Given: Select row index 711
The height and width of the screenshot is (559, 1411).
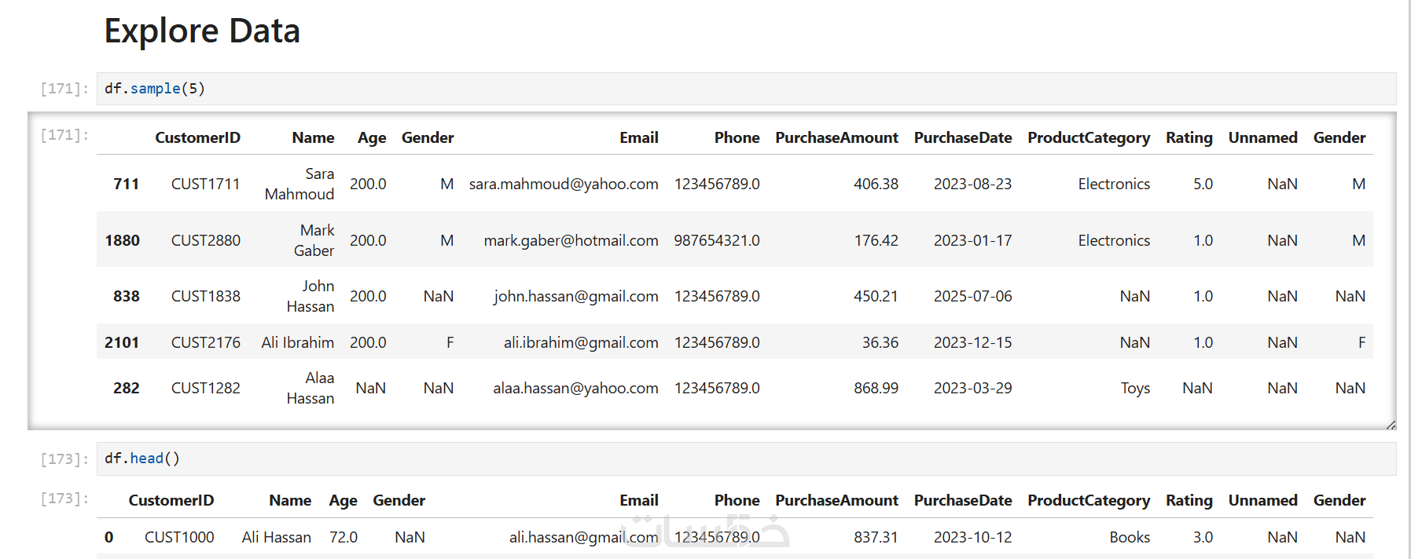Looking at the screenshot, I should 126,184.
